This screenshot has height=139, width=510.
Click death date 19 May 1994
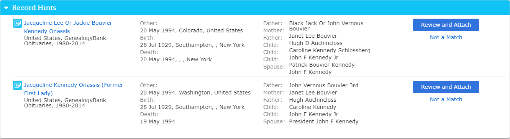click(x=157, y=121)
